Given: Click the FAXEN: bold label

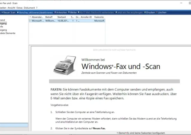Looking at the screenshot, I should point(56,90).
